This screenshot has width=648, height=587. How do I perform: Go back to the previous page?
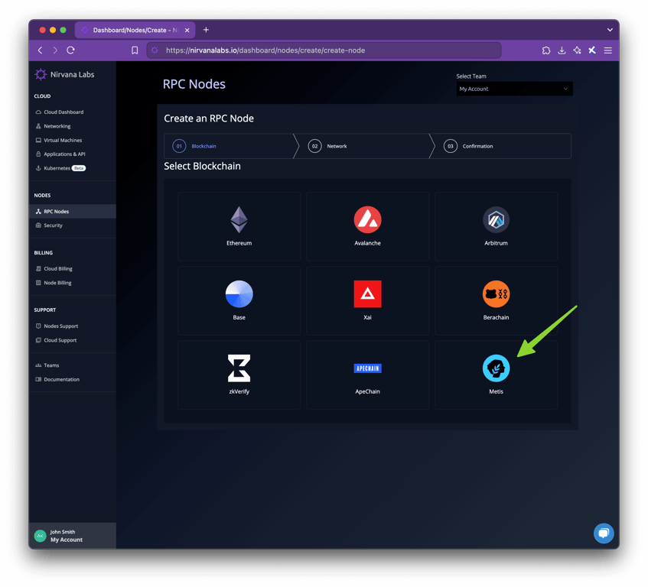(40, 50)
